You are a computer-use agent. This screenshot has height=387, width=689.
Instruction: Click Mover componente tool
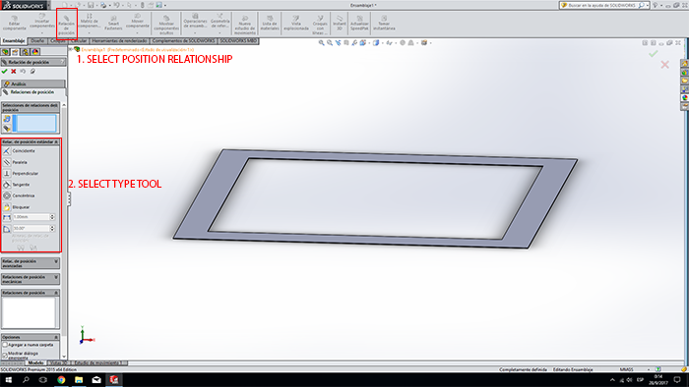[138, 22]
